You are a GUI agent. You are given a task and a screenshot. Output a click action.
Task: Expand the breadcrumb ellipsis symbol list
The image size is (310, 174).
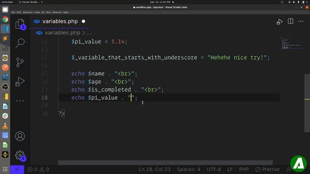click(89, 33)
